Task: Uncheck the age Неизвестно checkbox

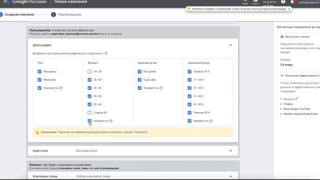Action: [89, 121]
